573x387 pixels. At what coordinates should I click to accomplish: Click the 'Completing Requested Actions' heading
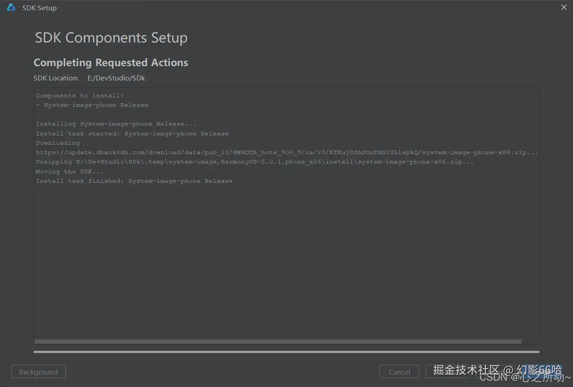click(111, 63)
